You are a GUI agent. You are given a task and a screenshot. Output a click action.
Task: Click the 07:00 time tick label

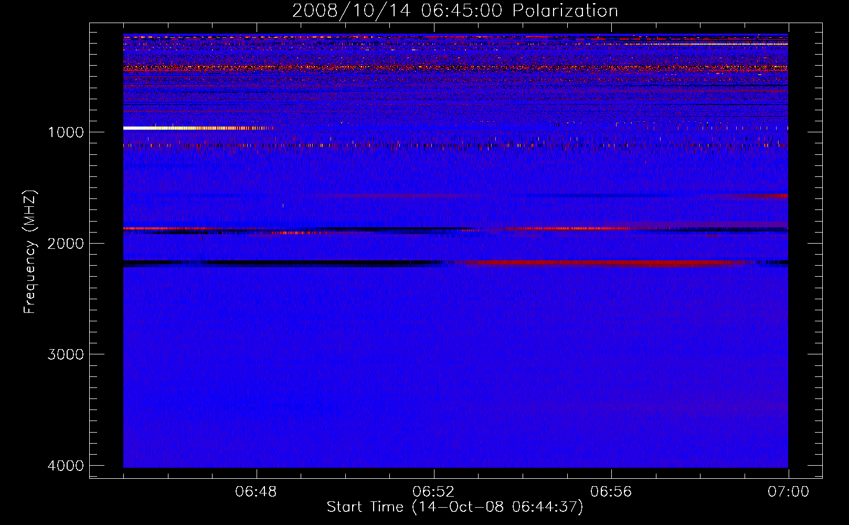(x=788, y=492)
